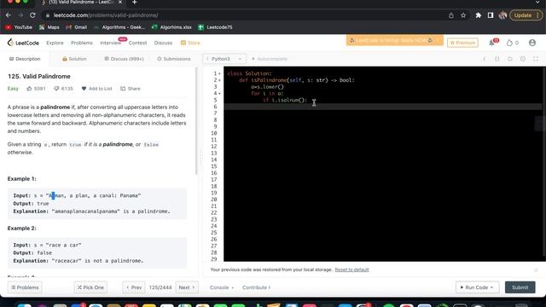Open a new browser tab with plus
Image resolution: width=546 pixels, height=307 pixels.
pos(135,3)
